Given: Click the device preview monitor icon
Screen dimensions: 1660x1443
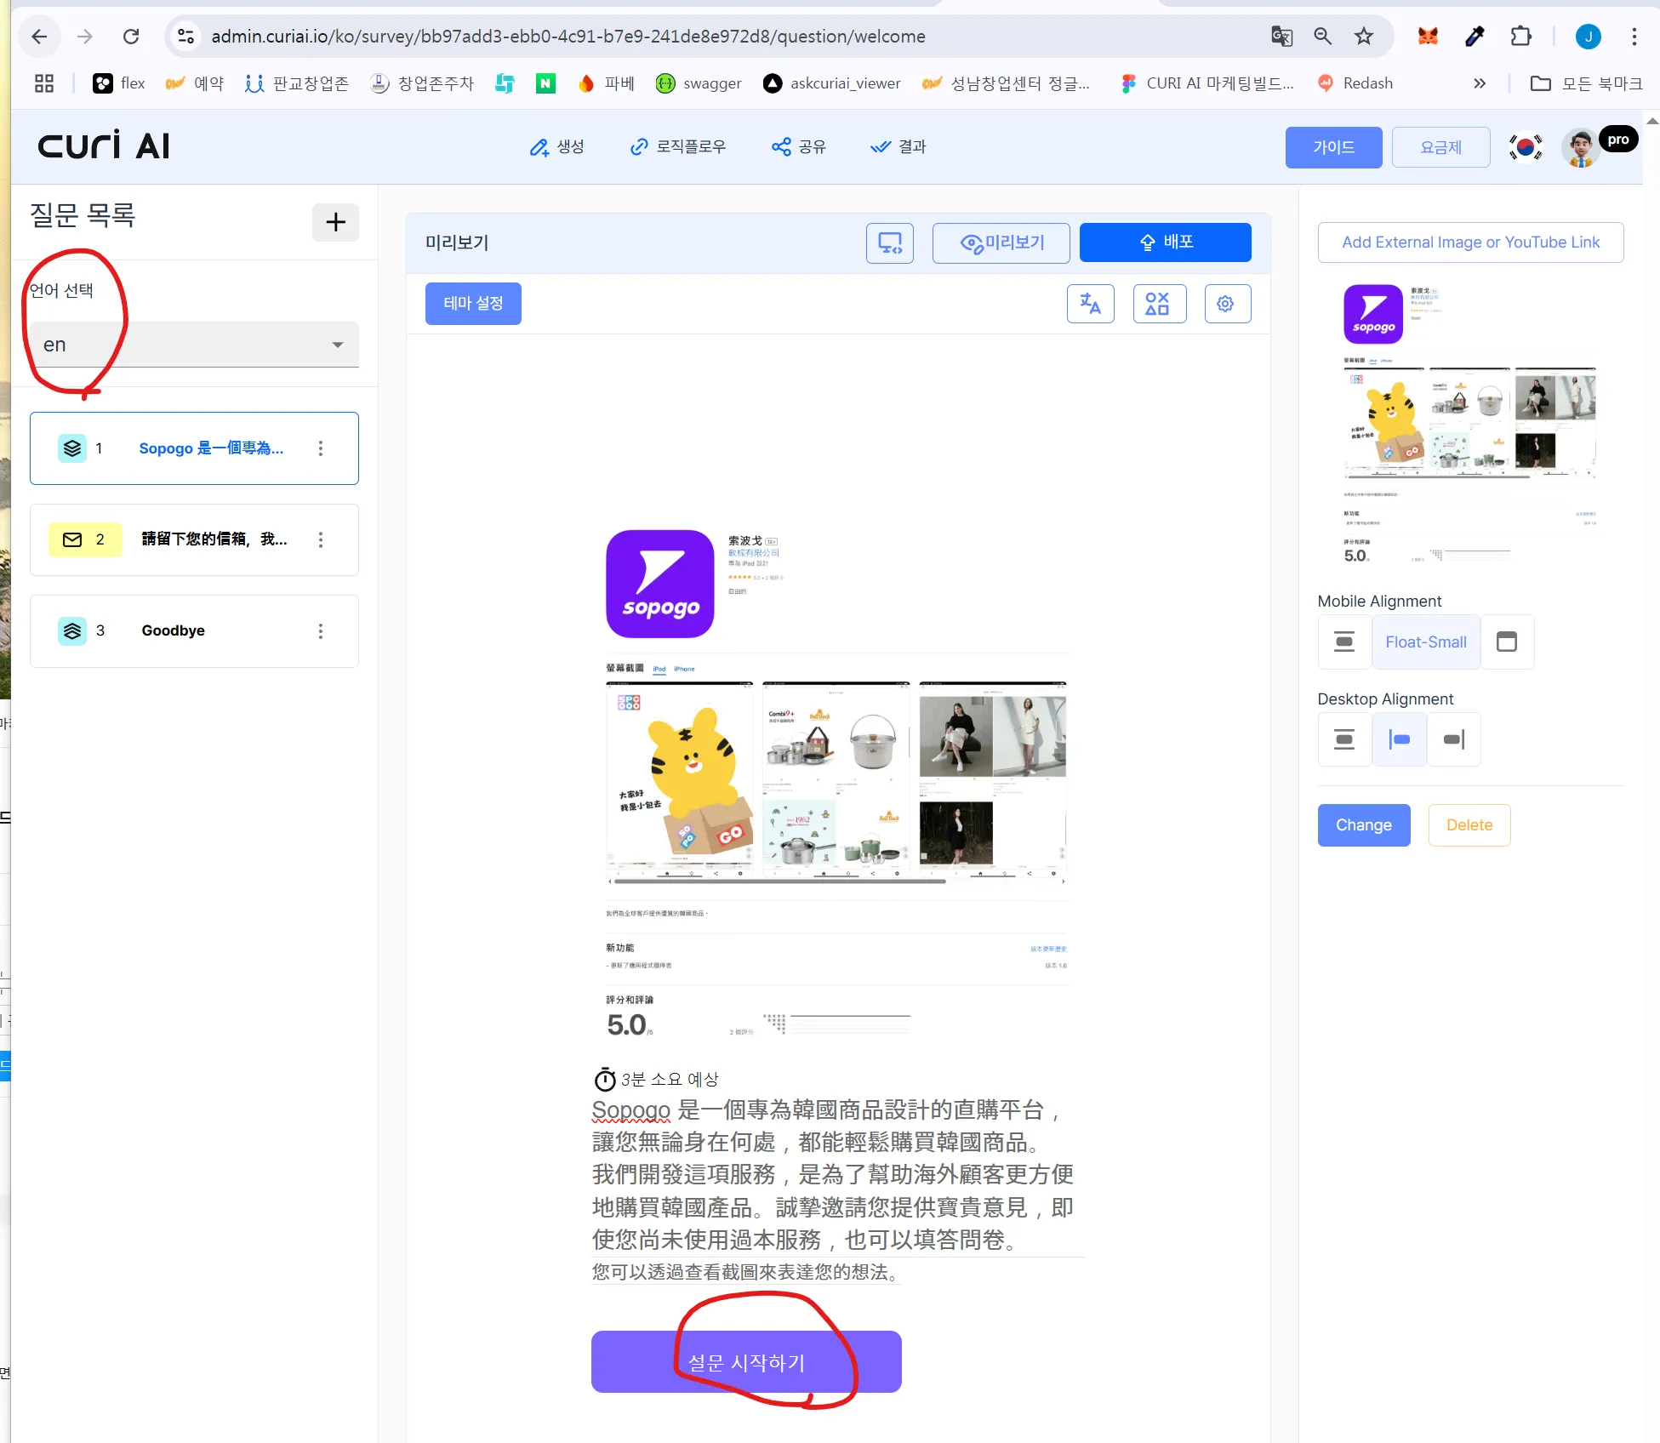Looking at the screenshot, I should click(x=889, y=243).
